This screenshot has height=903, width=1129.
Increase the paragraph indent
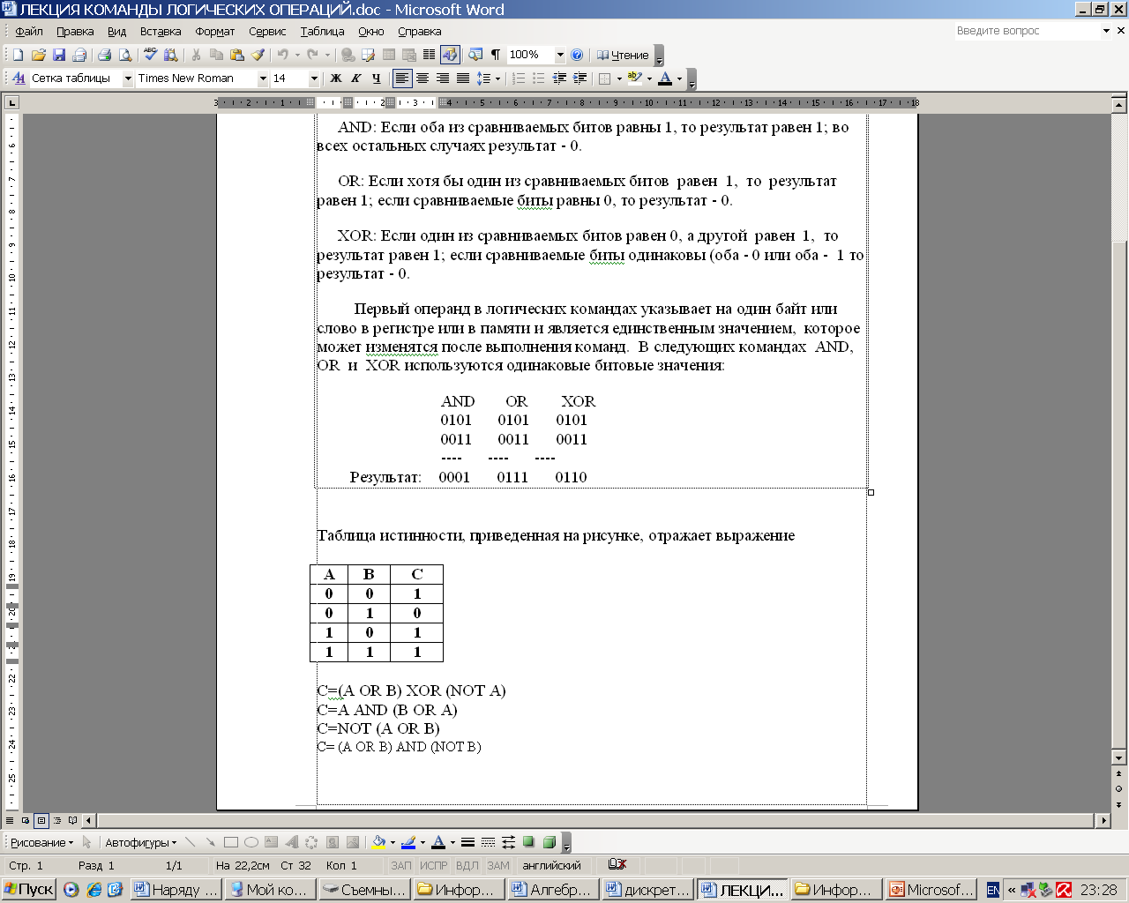tap(579, 78)
